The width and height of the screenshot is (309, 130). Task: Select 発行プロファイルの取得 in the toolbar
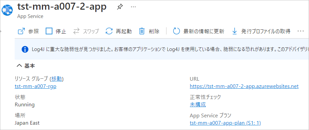266,31
